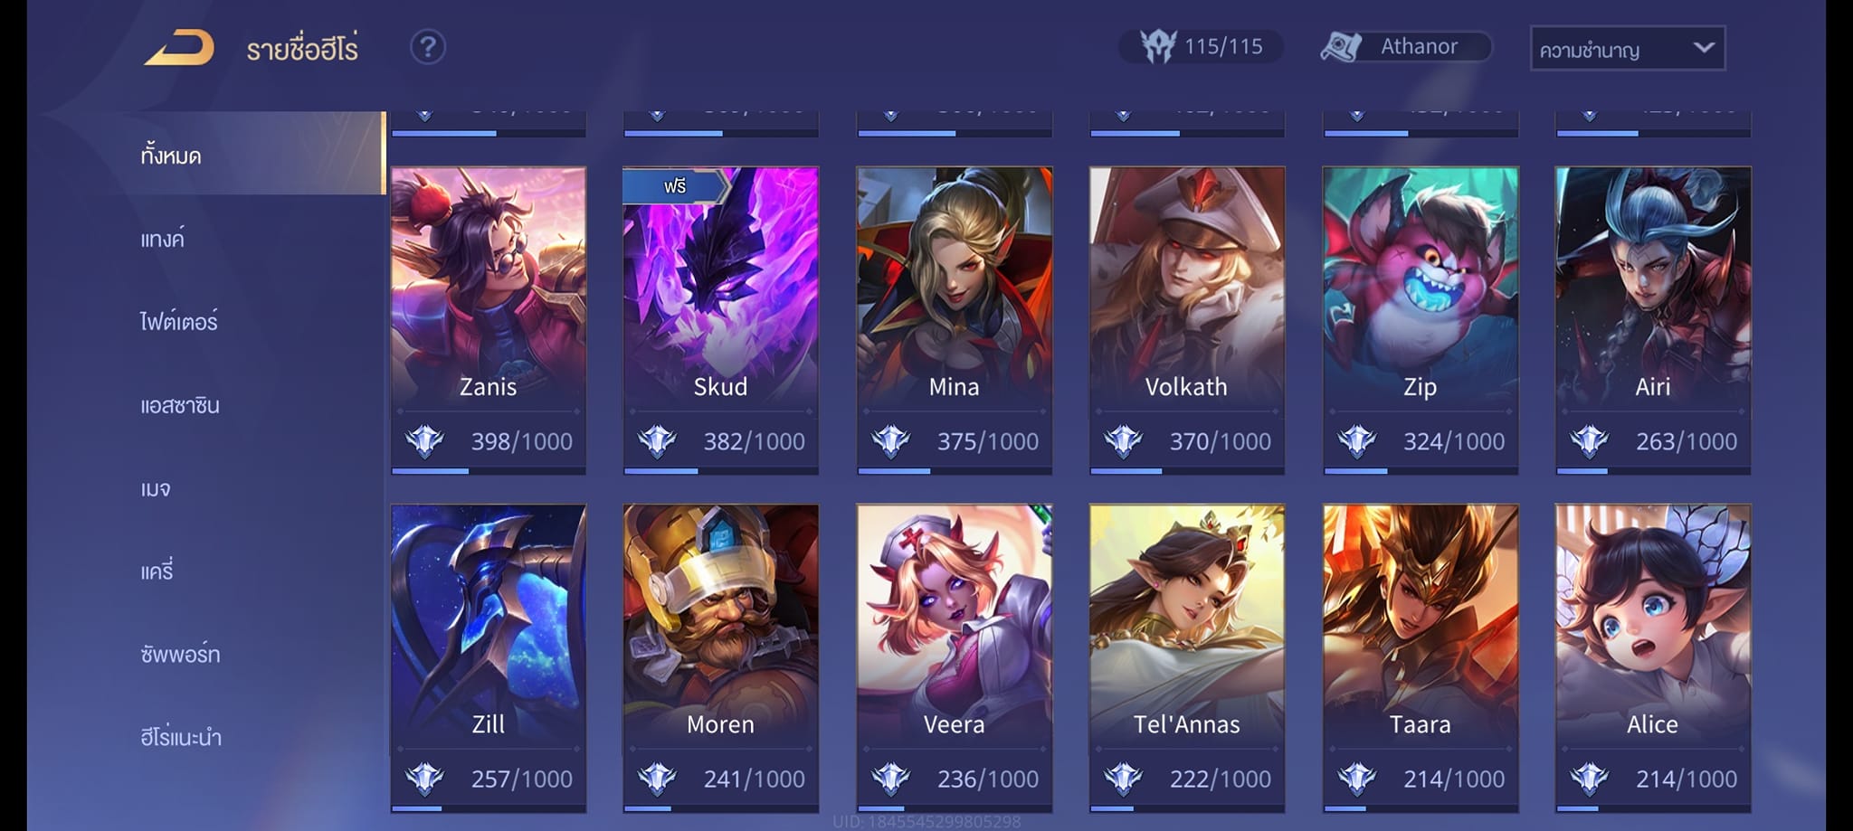
Task: Tap the Athanor button
Action: 1406,47
